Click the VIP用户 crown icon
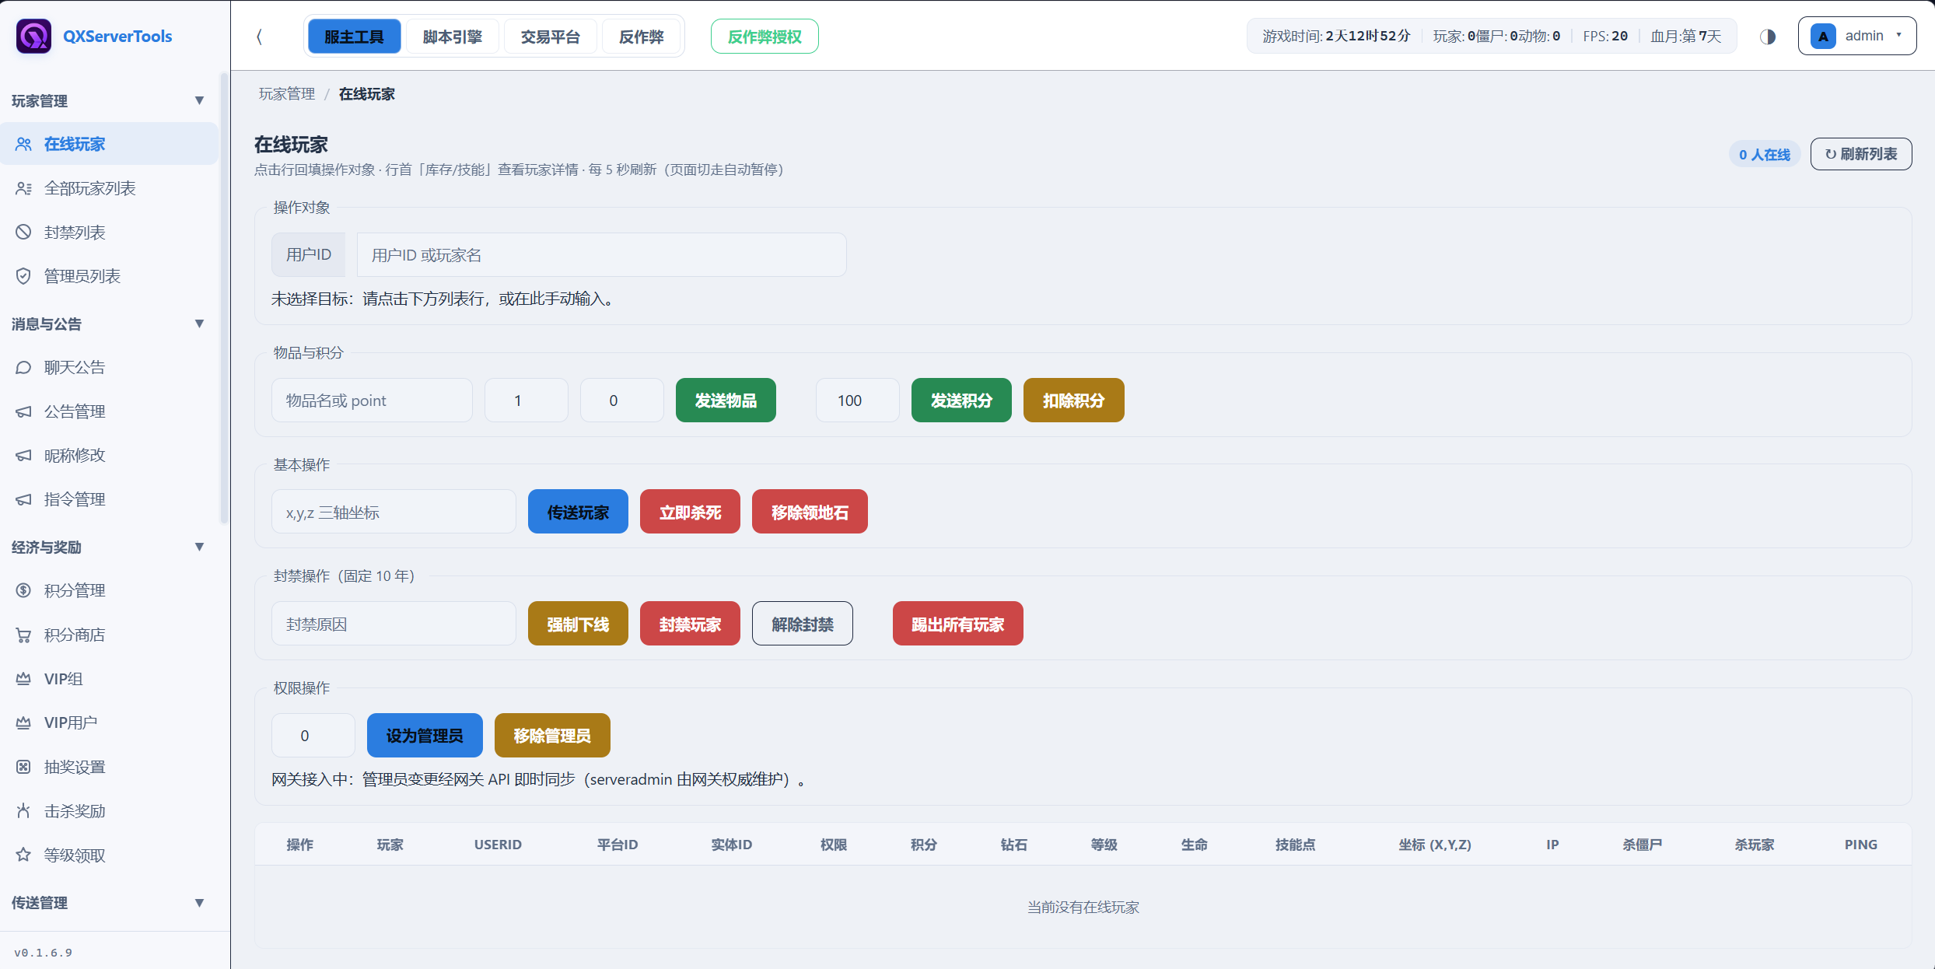 pyautogui.click(x=23, y=722)
